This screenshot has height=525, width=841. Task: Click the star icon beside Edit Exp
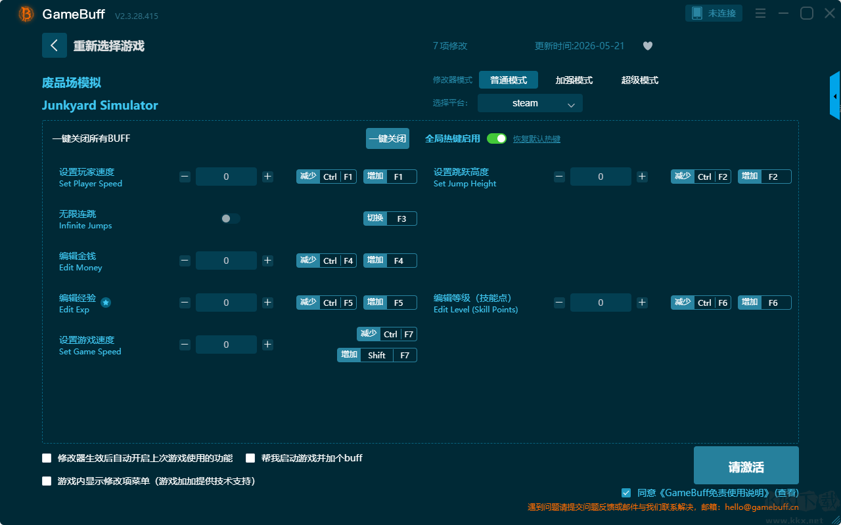pos(106,303)
